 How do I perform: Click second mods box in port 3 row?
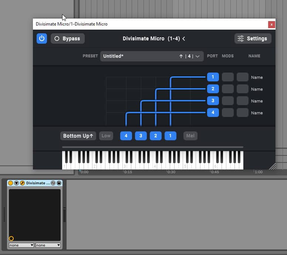click(x=243, y=101)
